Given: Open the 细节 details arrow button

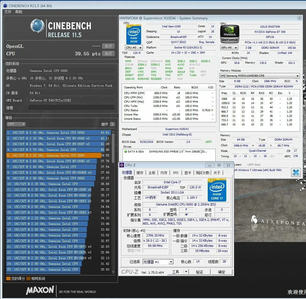Looking at the screenshot, I should click(x=113, y=124).
